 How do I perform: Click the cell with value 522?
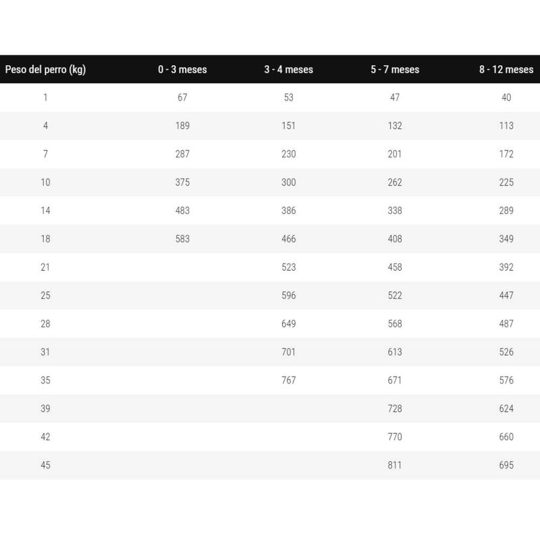[395, 296]
